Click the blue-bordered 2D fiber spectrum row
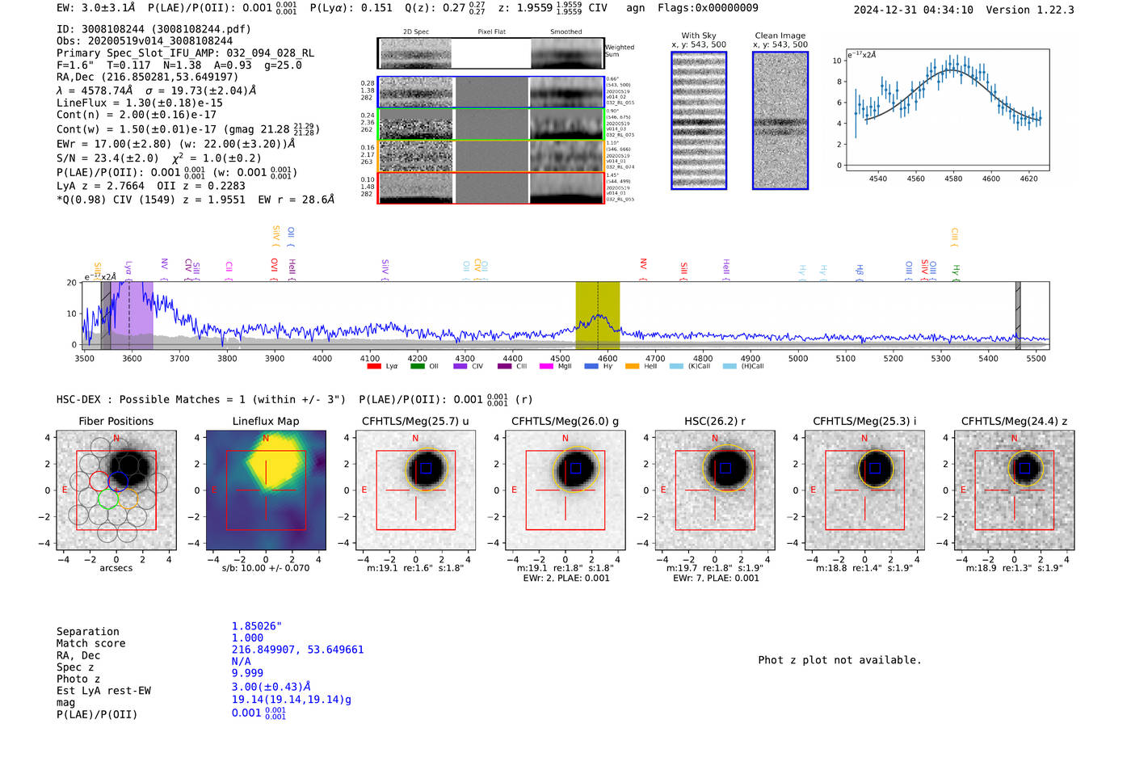The height and width of the screenshot is (770, 1131). [491, 92]
